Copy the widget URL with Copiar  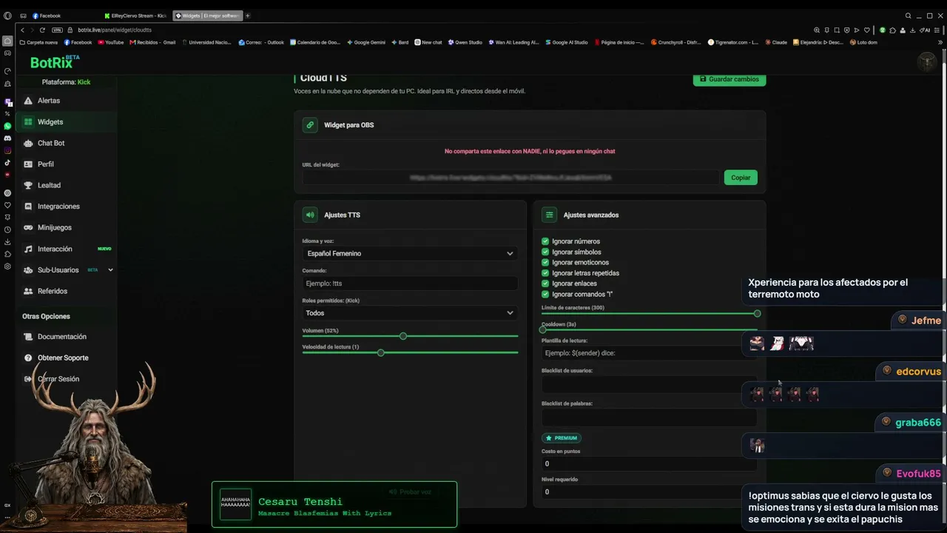click(x=741, y=178)
